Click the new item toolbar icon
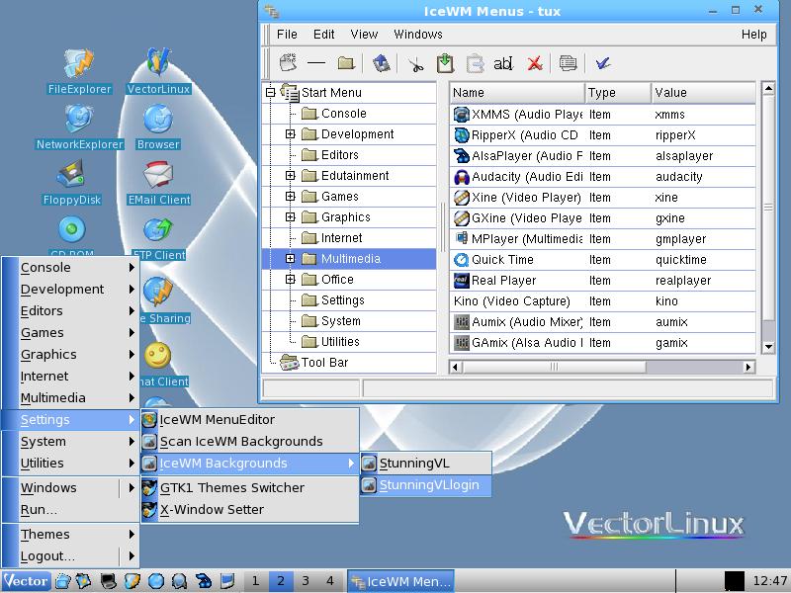 [x=288, y=63]
